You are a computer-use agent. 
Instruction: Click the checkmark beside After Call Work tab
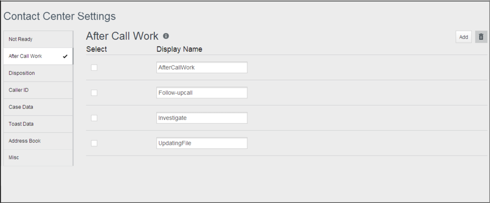click(x=65, y=56)
